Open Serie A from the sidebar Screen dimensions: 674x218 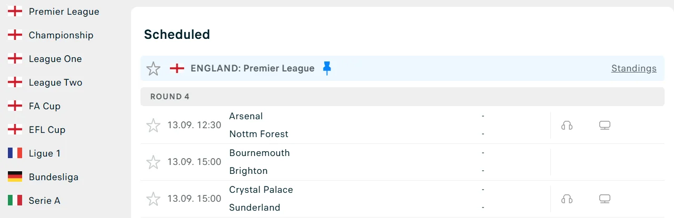coord(44,201)
